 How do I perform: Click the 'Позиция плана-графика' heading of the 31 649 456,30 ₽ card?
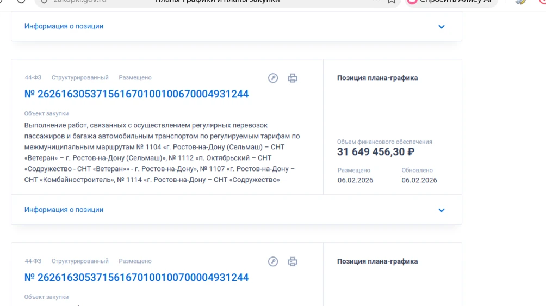coord(377,78)
